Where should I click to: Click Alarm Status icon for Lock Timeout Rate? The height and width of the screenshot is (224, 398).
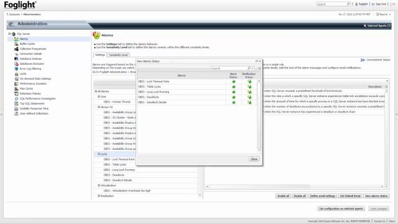coord(234,82)
